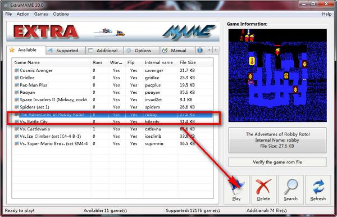Click Additional: 74 file(s) status entry
The width and height of the screenshot is (337, 217).
tap(266, 211)
